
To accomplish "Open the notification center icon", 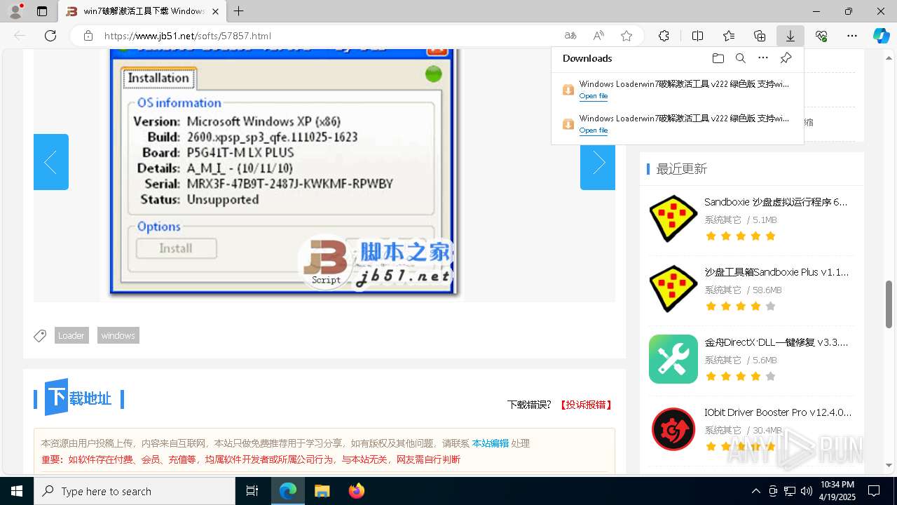I will tap(874, 491).
